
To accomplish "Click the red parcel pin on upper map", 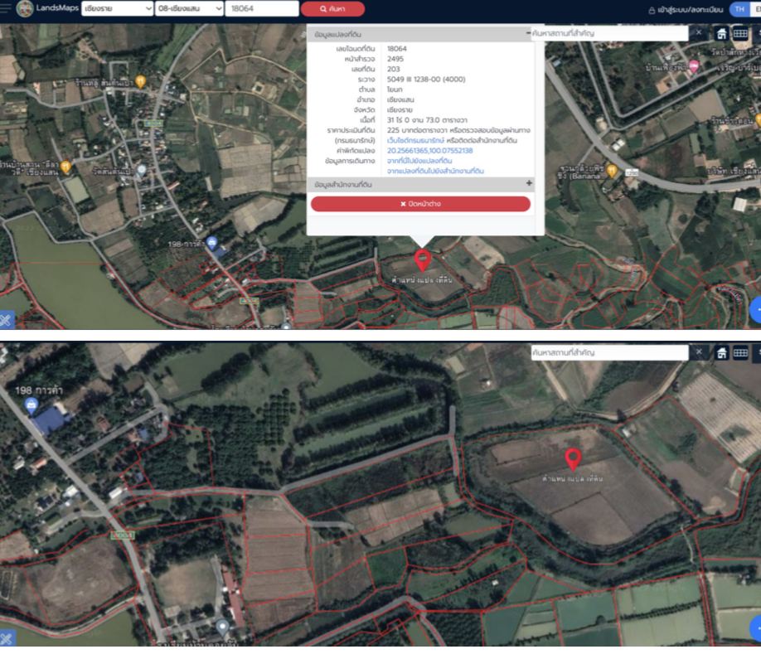I will [422, 259].
